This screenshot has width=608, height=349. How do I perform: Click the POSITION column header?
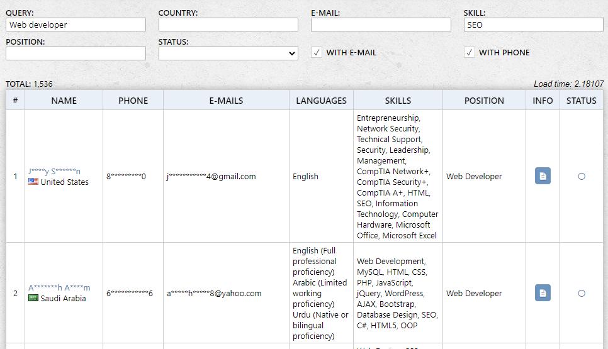[x=484, y=101]
